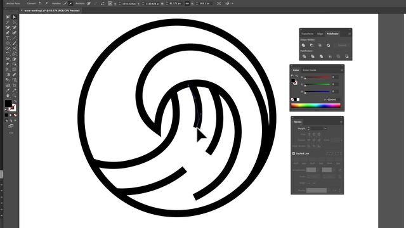Click the Unite shape mode icon

click(x=303, y=45)
